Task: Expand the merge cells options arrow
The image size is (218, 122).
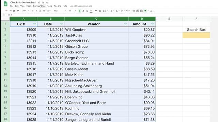Action: (x=107, y=11)
